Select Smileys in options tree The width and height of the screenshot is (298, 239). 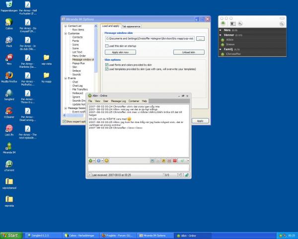[76, 71]
